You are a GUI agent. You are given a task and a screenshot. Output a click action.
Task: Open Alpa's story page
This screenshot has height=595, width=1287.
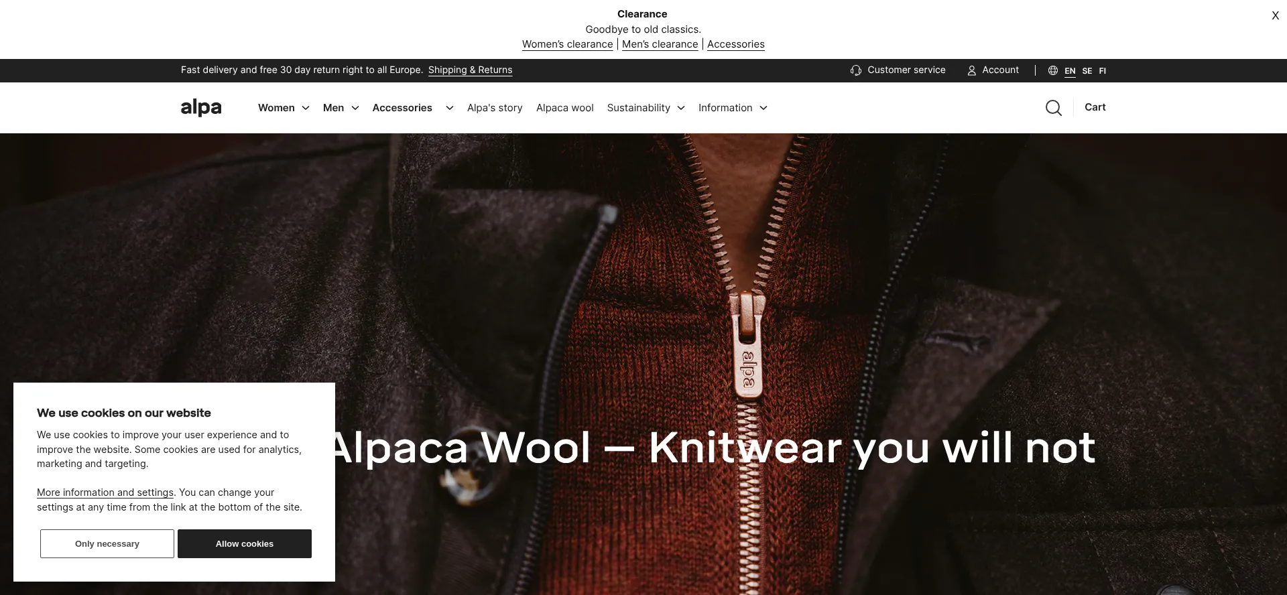pos(495,108)
